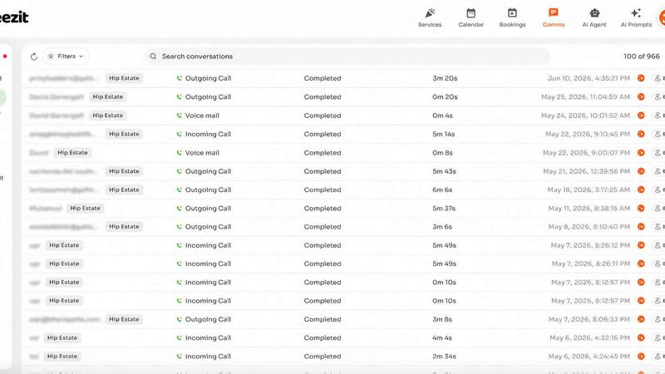Click orange icon on May 6, 4:24:45 PM row
This screenshot has height=374, width=665.
tap(641, 357)
